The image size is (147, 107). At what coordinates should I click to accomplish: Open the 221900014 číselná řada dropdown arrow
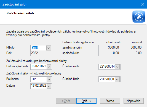(x=117, y=67)
